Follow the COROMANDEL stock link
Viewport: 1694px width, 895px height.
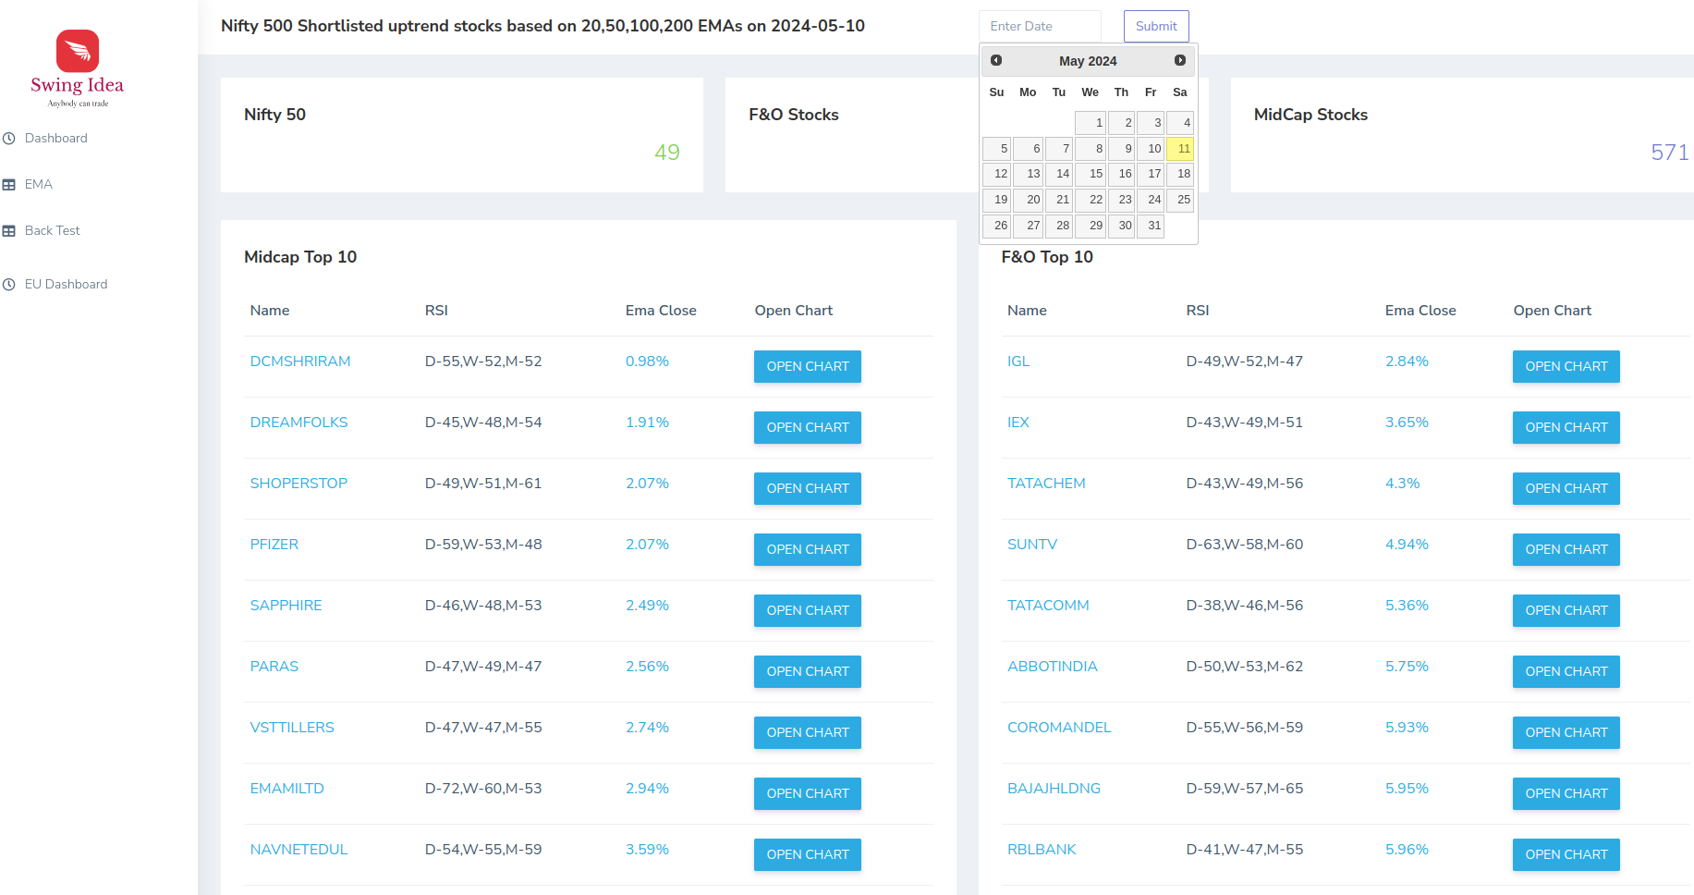click(x=1059, y=728)
